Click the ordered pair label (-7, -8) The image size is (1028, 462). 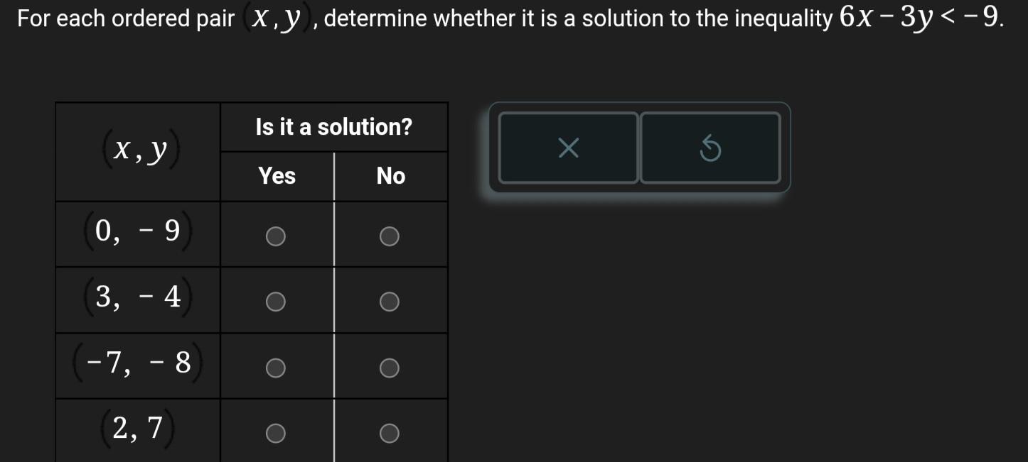coord(137,363)
